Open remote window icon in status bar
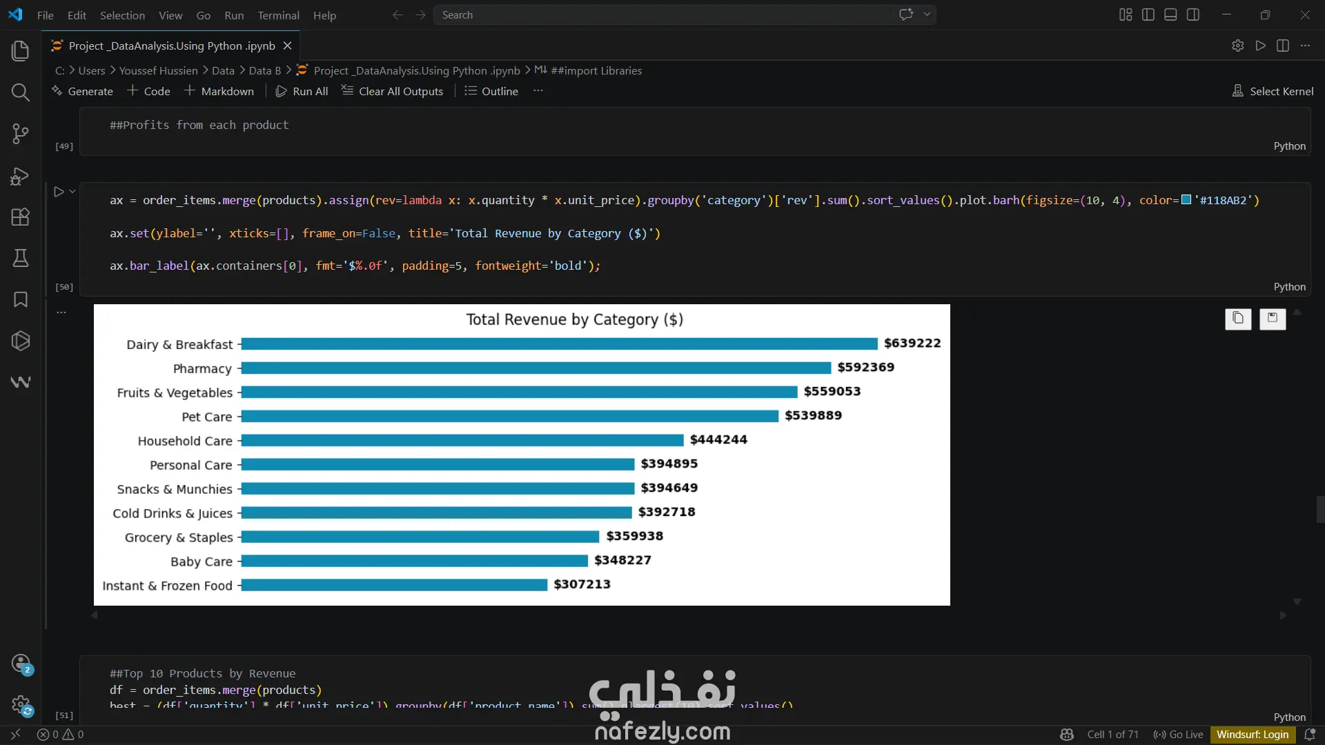Viewport: 1325px width, 745px height. (16, 735)
